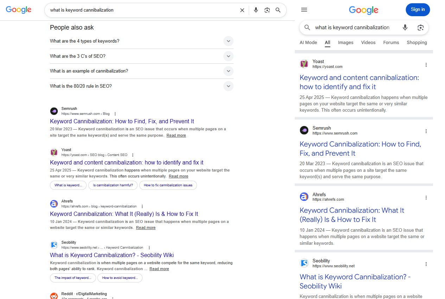Click "Read more" in the desktop Yoast snippet
This screenshot has width=445, height=299.
click(x=178, y=176)
